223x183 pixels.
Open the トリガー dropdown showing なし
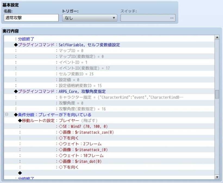click(89, 18)
